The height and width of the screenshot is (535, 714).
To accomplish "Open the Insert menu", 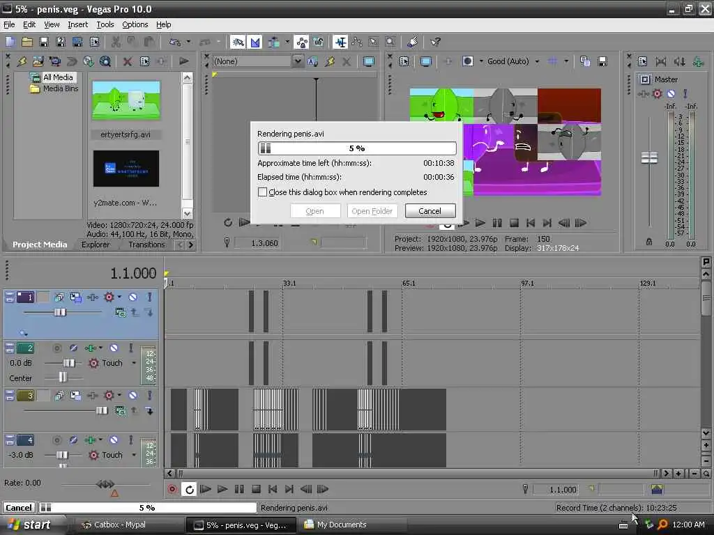I will click(78, 24).
